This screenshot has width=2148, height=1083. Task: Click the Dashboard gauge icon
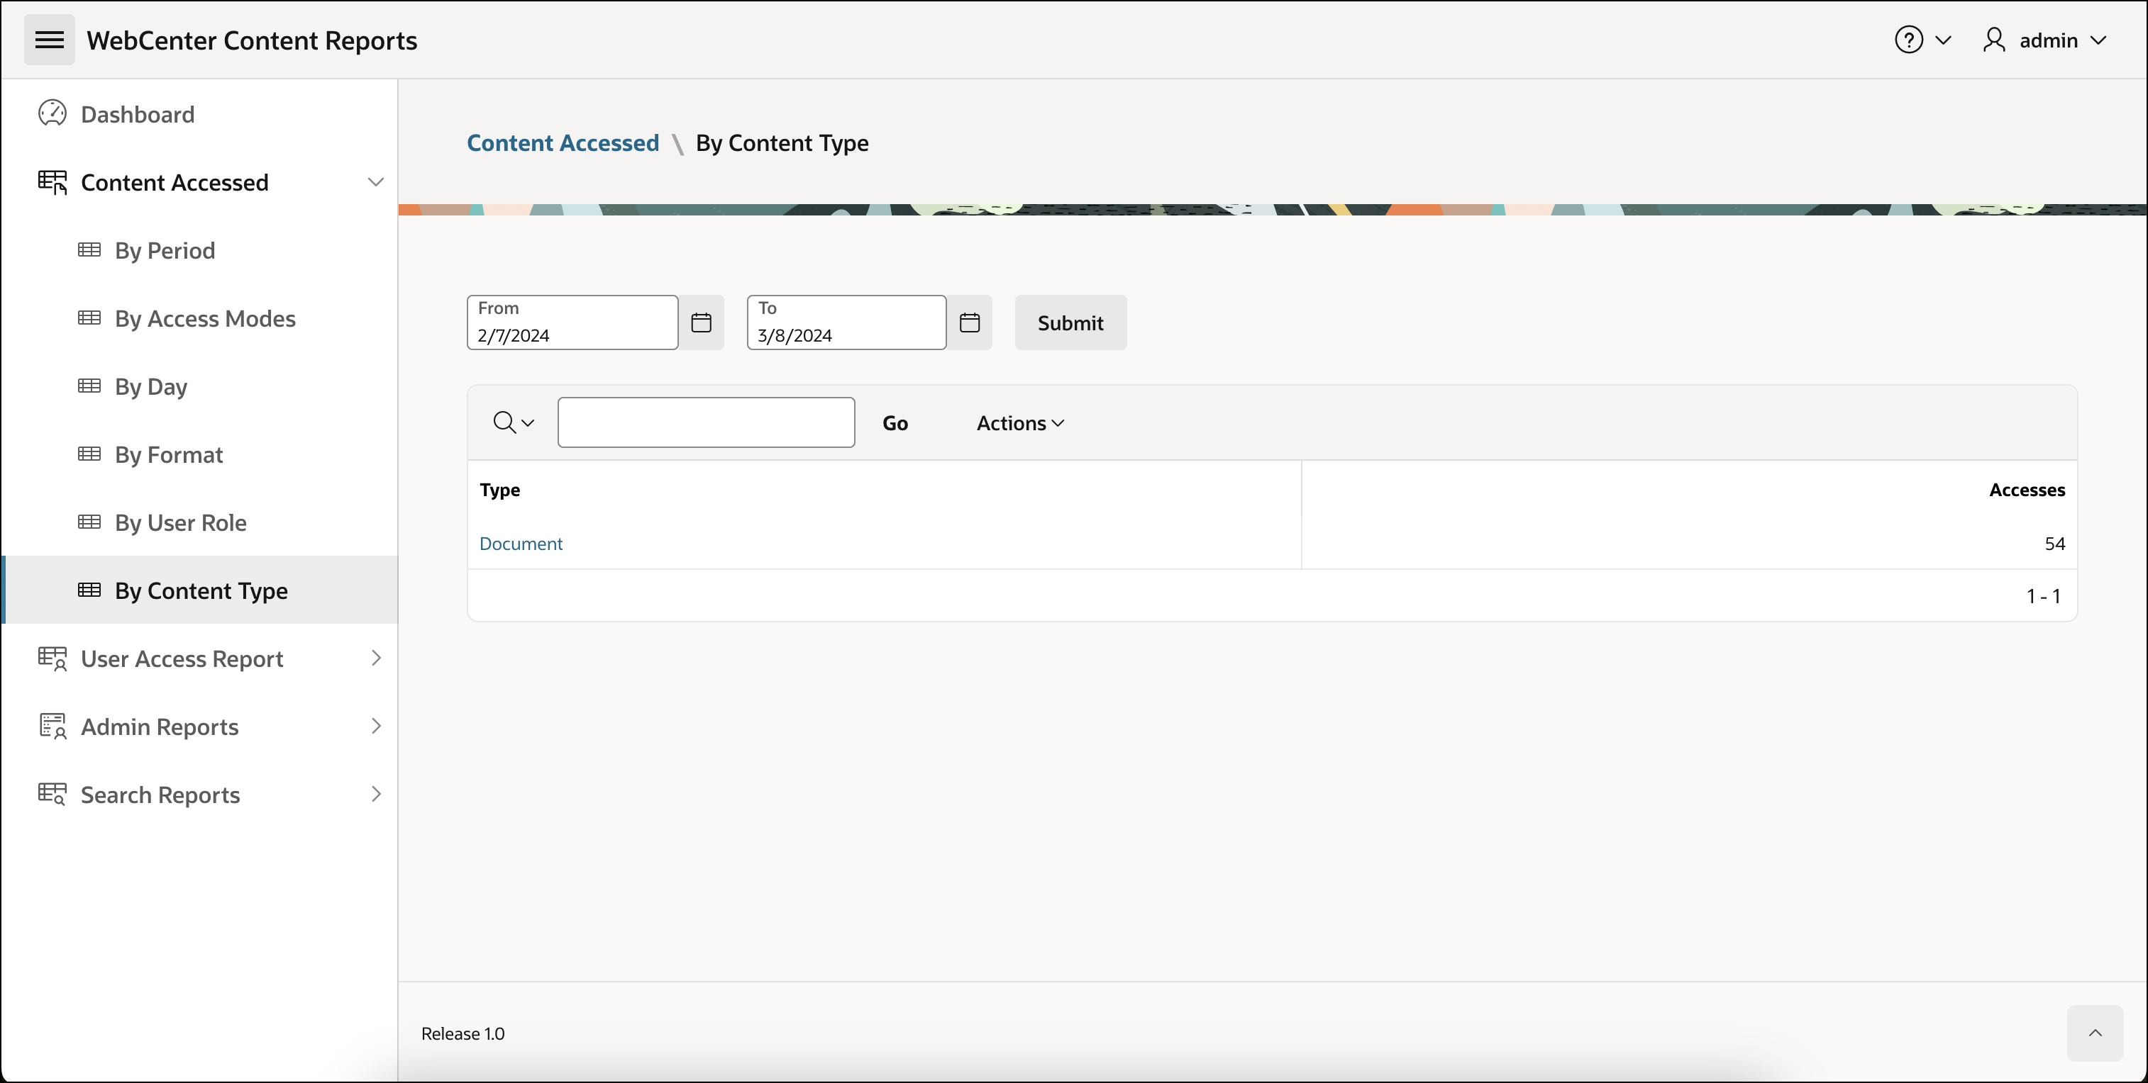coord(52,113)
